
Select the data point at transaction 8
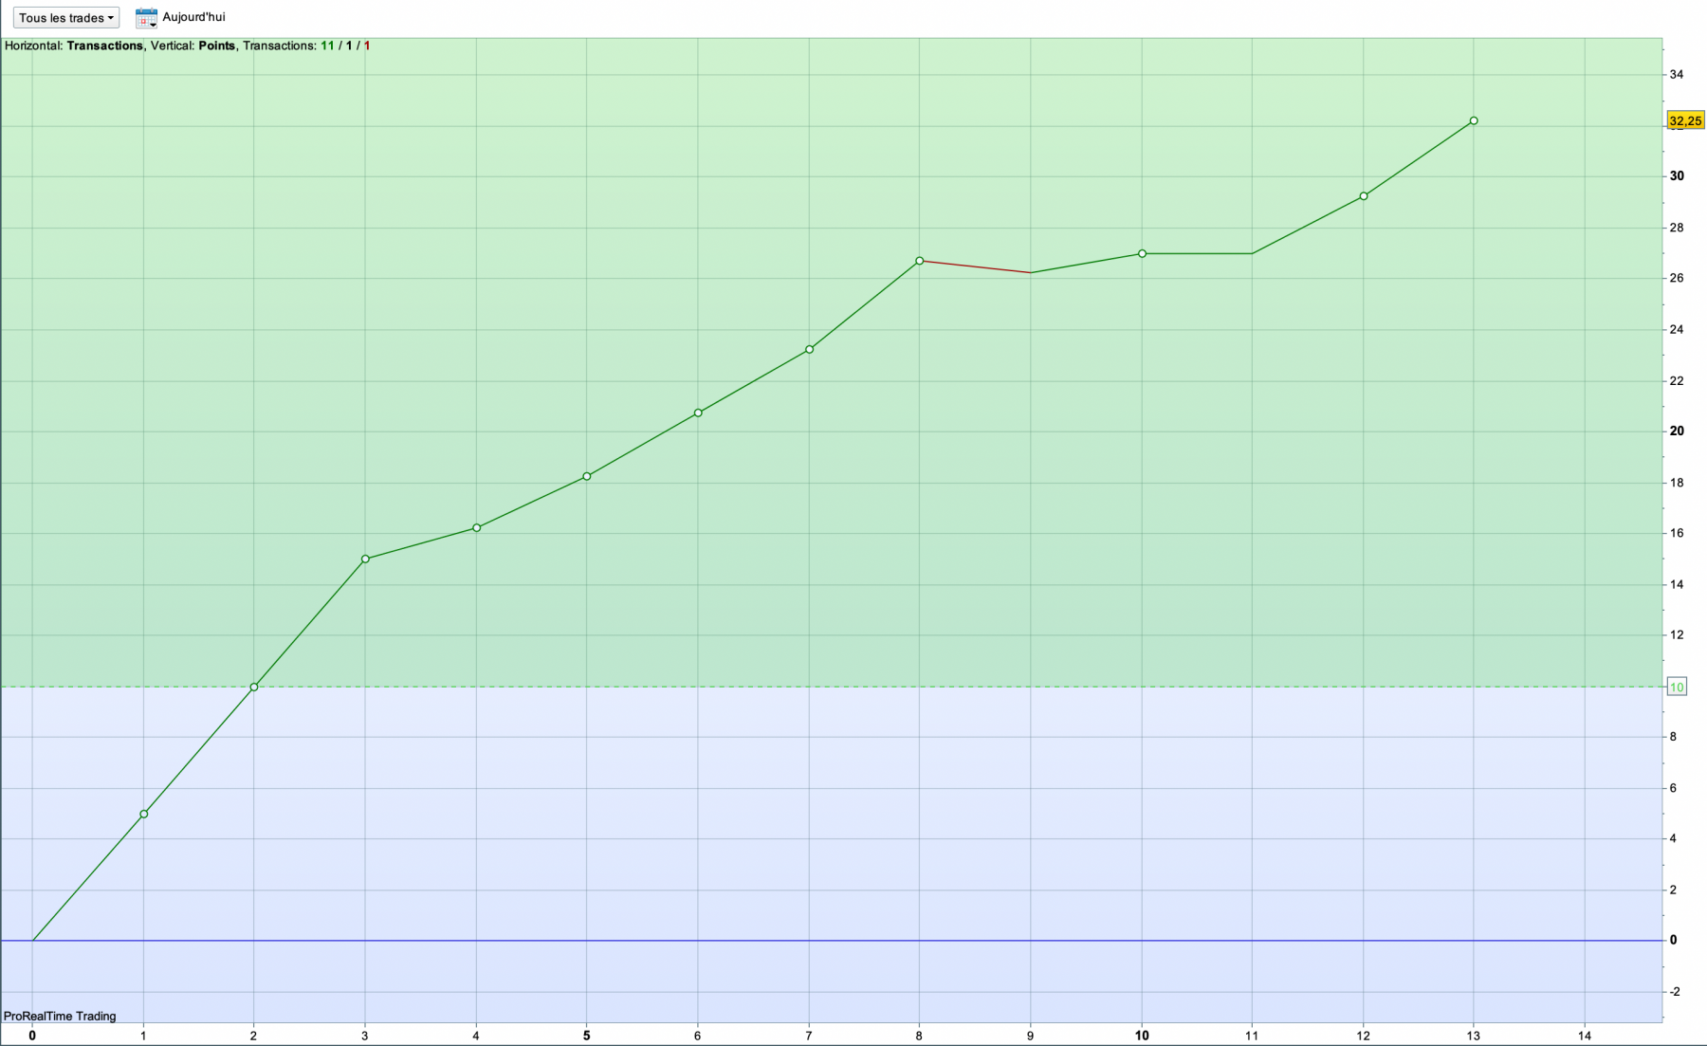coord(920,261)
